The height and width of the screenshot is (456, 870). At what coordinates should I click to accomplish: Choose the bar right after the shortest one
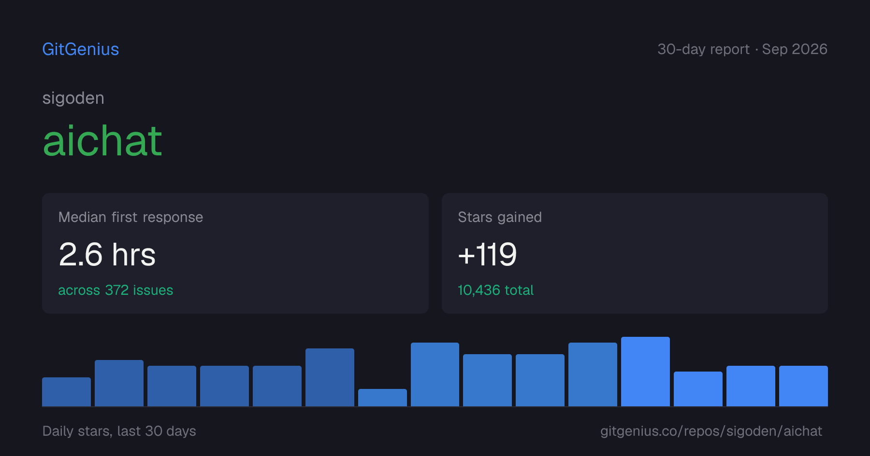[435, 374]
